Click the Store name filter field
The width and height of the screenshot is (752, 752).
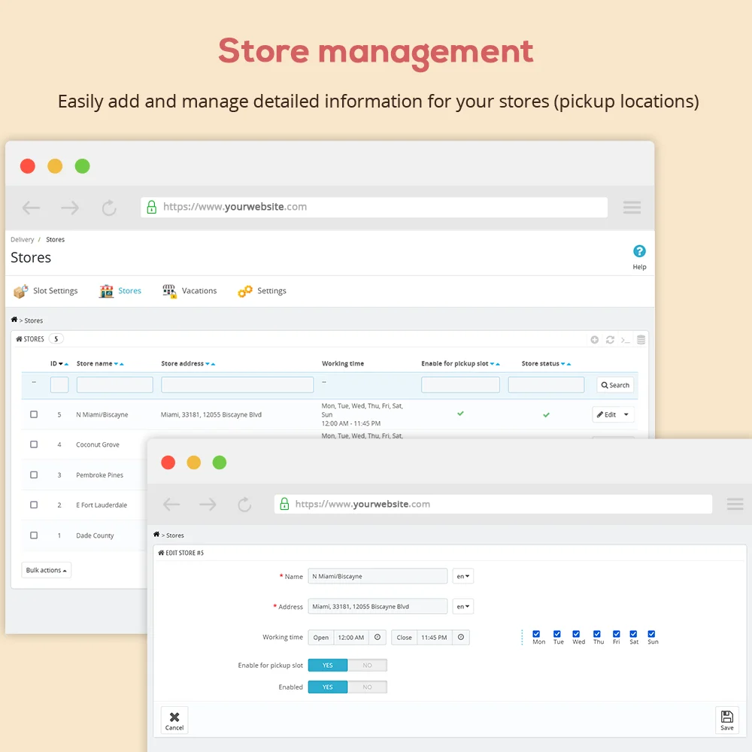[x=114, y=385]
